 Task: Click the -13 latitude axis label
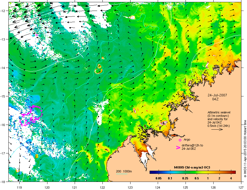pos(3,39)
